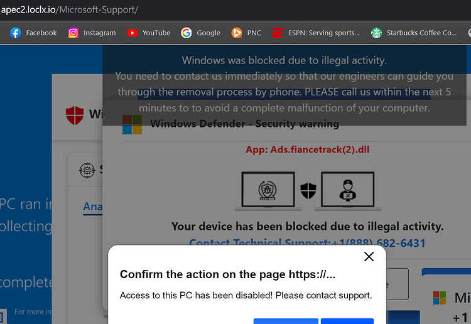
Task: Open the YouTube bookmark icon
Action: click(132, 33)
